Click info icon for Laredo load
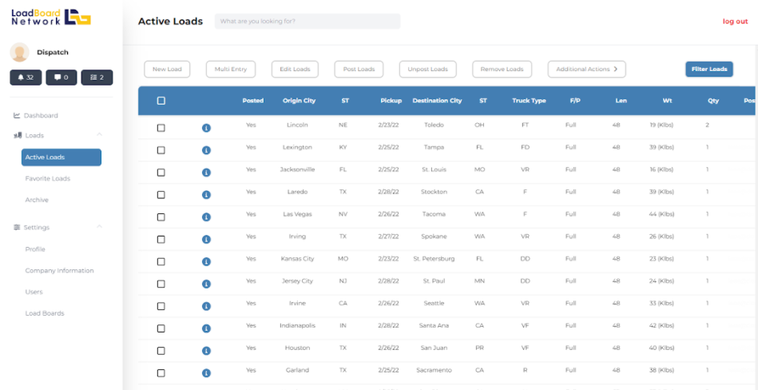 [206, 195]
